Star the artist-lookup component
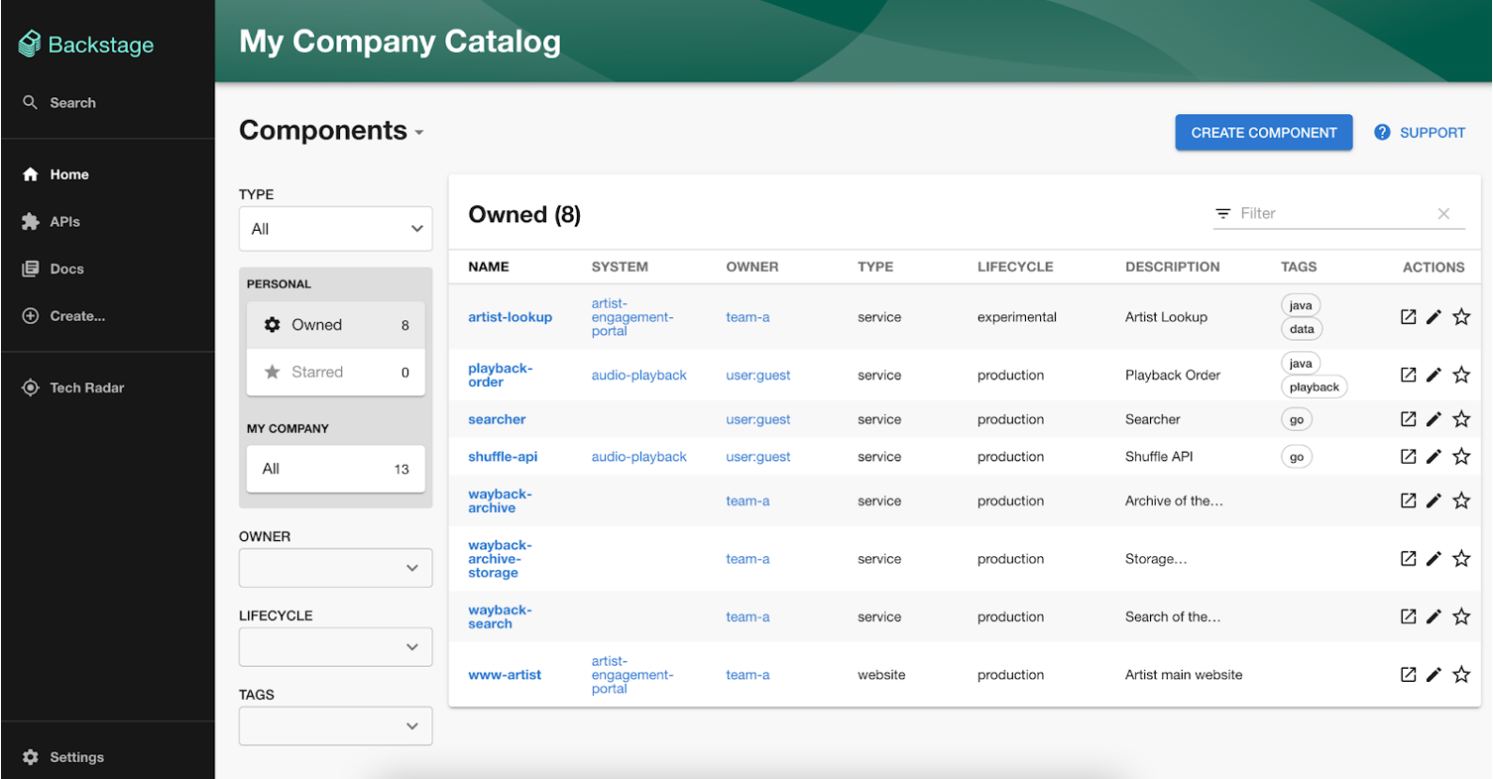 click(x=1461, y=317)
